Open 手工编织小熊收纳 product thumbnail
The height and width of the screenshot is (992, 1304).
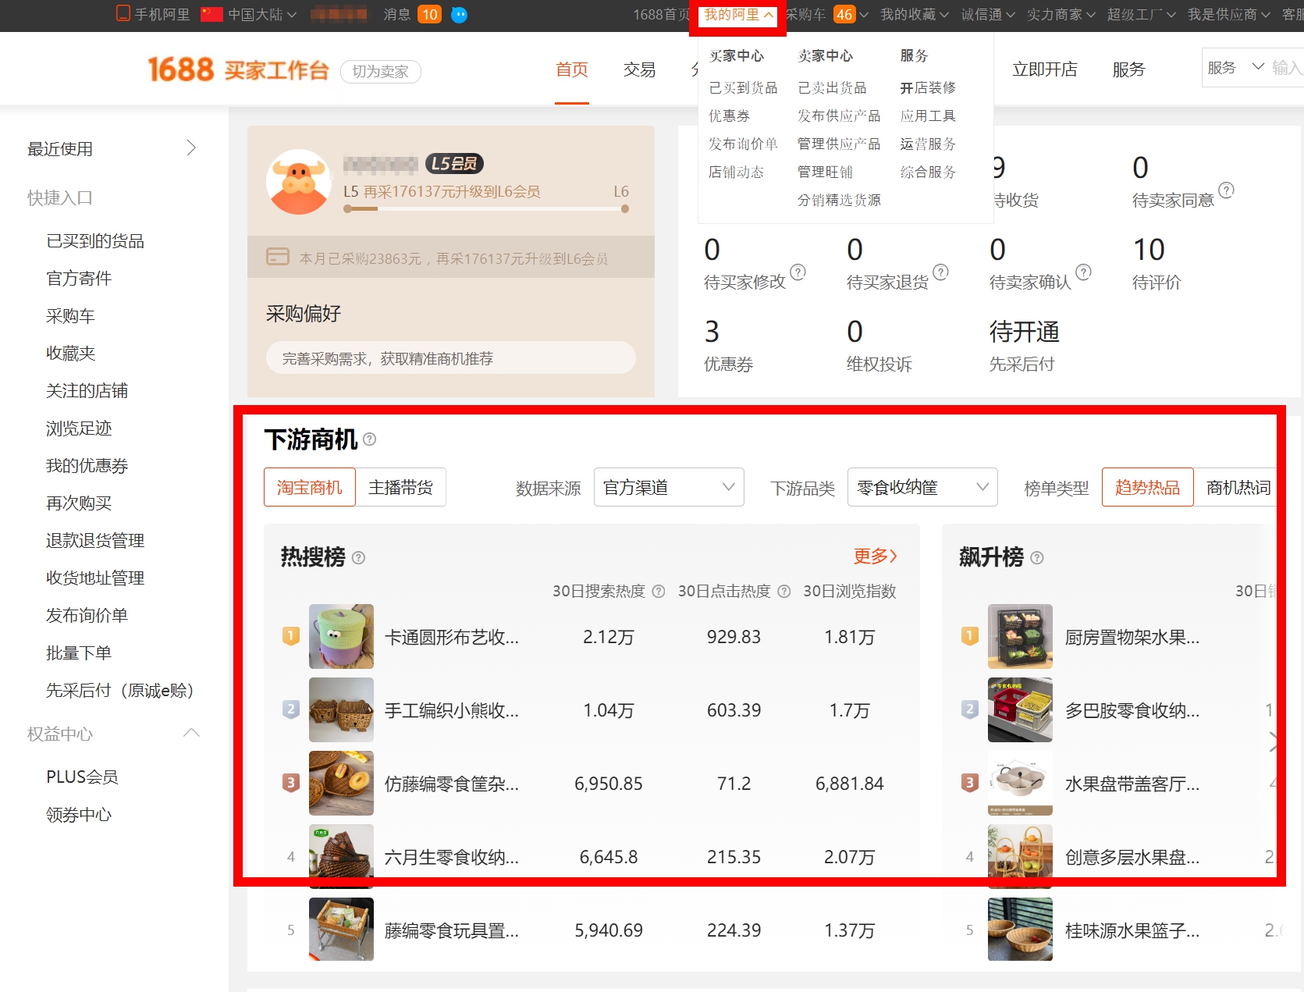tap(341, 709)
